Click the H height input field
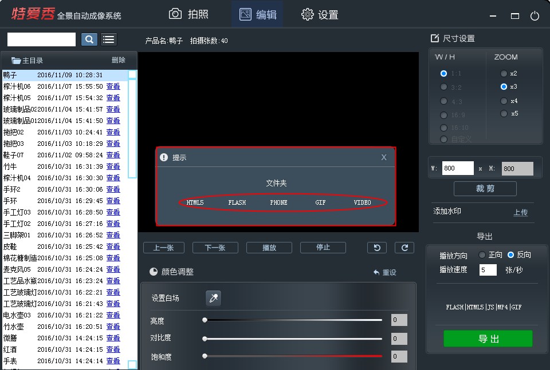The image size is (550, 370). [517, 168]
